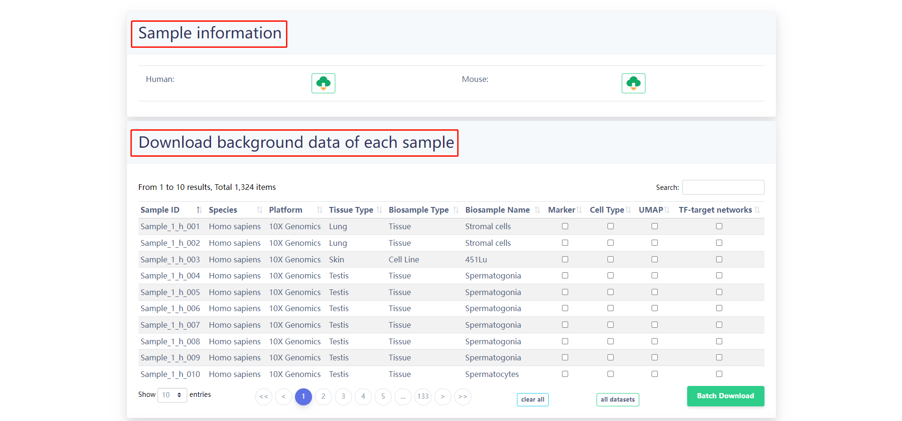902x421 pixels.
Task: Click the all datasets button
Action: click(x=618, y=400)
